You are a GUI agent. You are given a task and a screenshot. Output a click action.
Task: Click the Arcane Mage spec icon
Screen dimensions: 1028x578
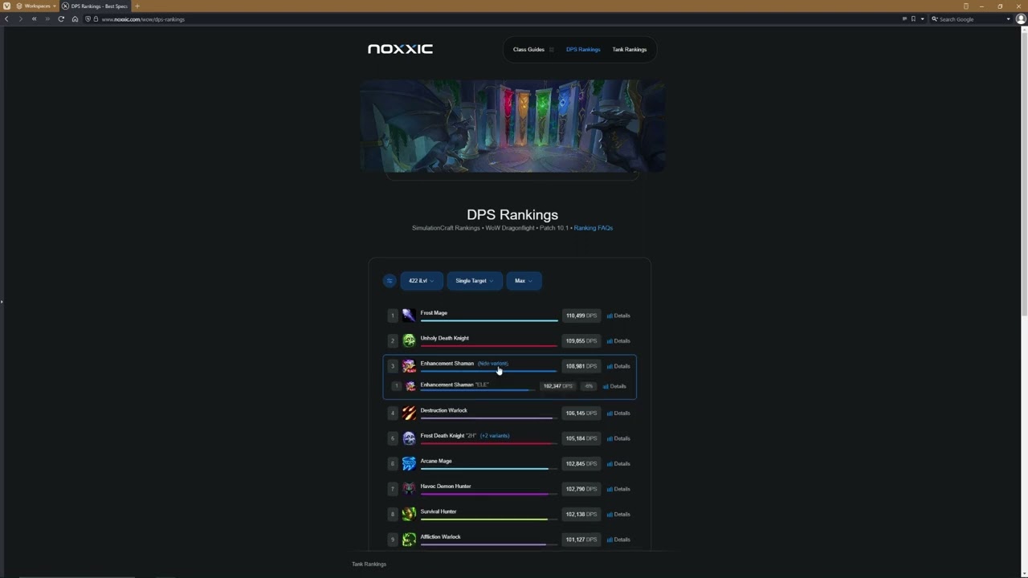tap(409, 463)
